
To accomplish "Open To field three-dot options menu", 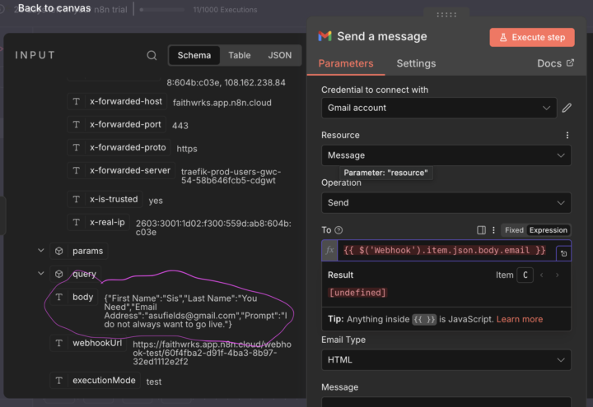I will 493,230.
